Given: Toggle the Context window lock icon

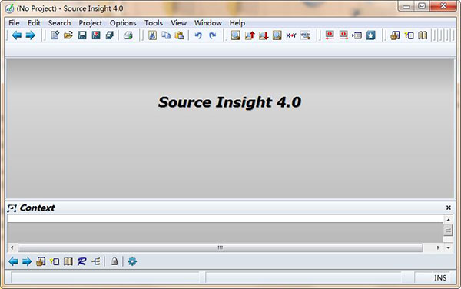Looking at the screenshot, I should coord(114,261).
